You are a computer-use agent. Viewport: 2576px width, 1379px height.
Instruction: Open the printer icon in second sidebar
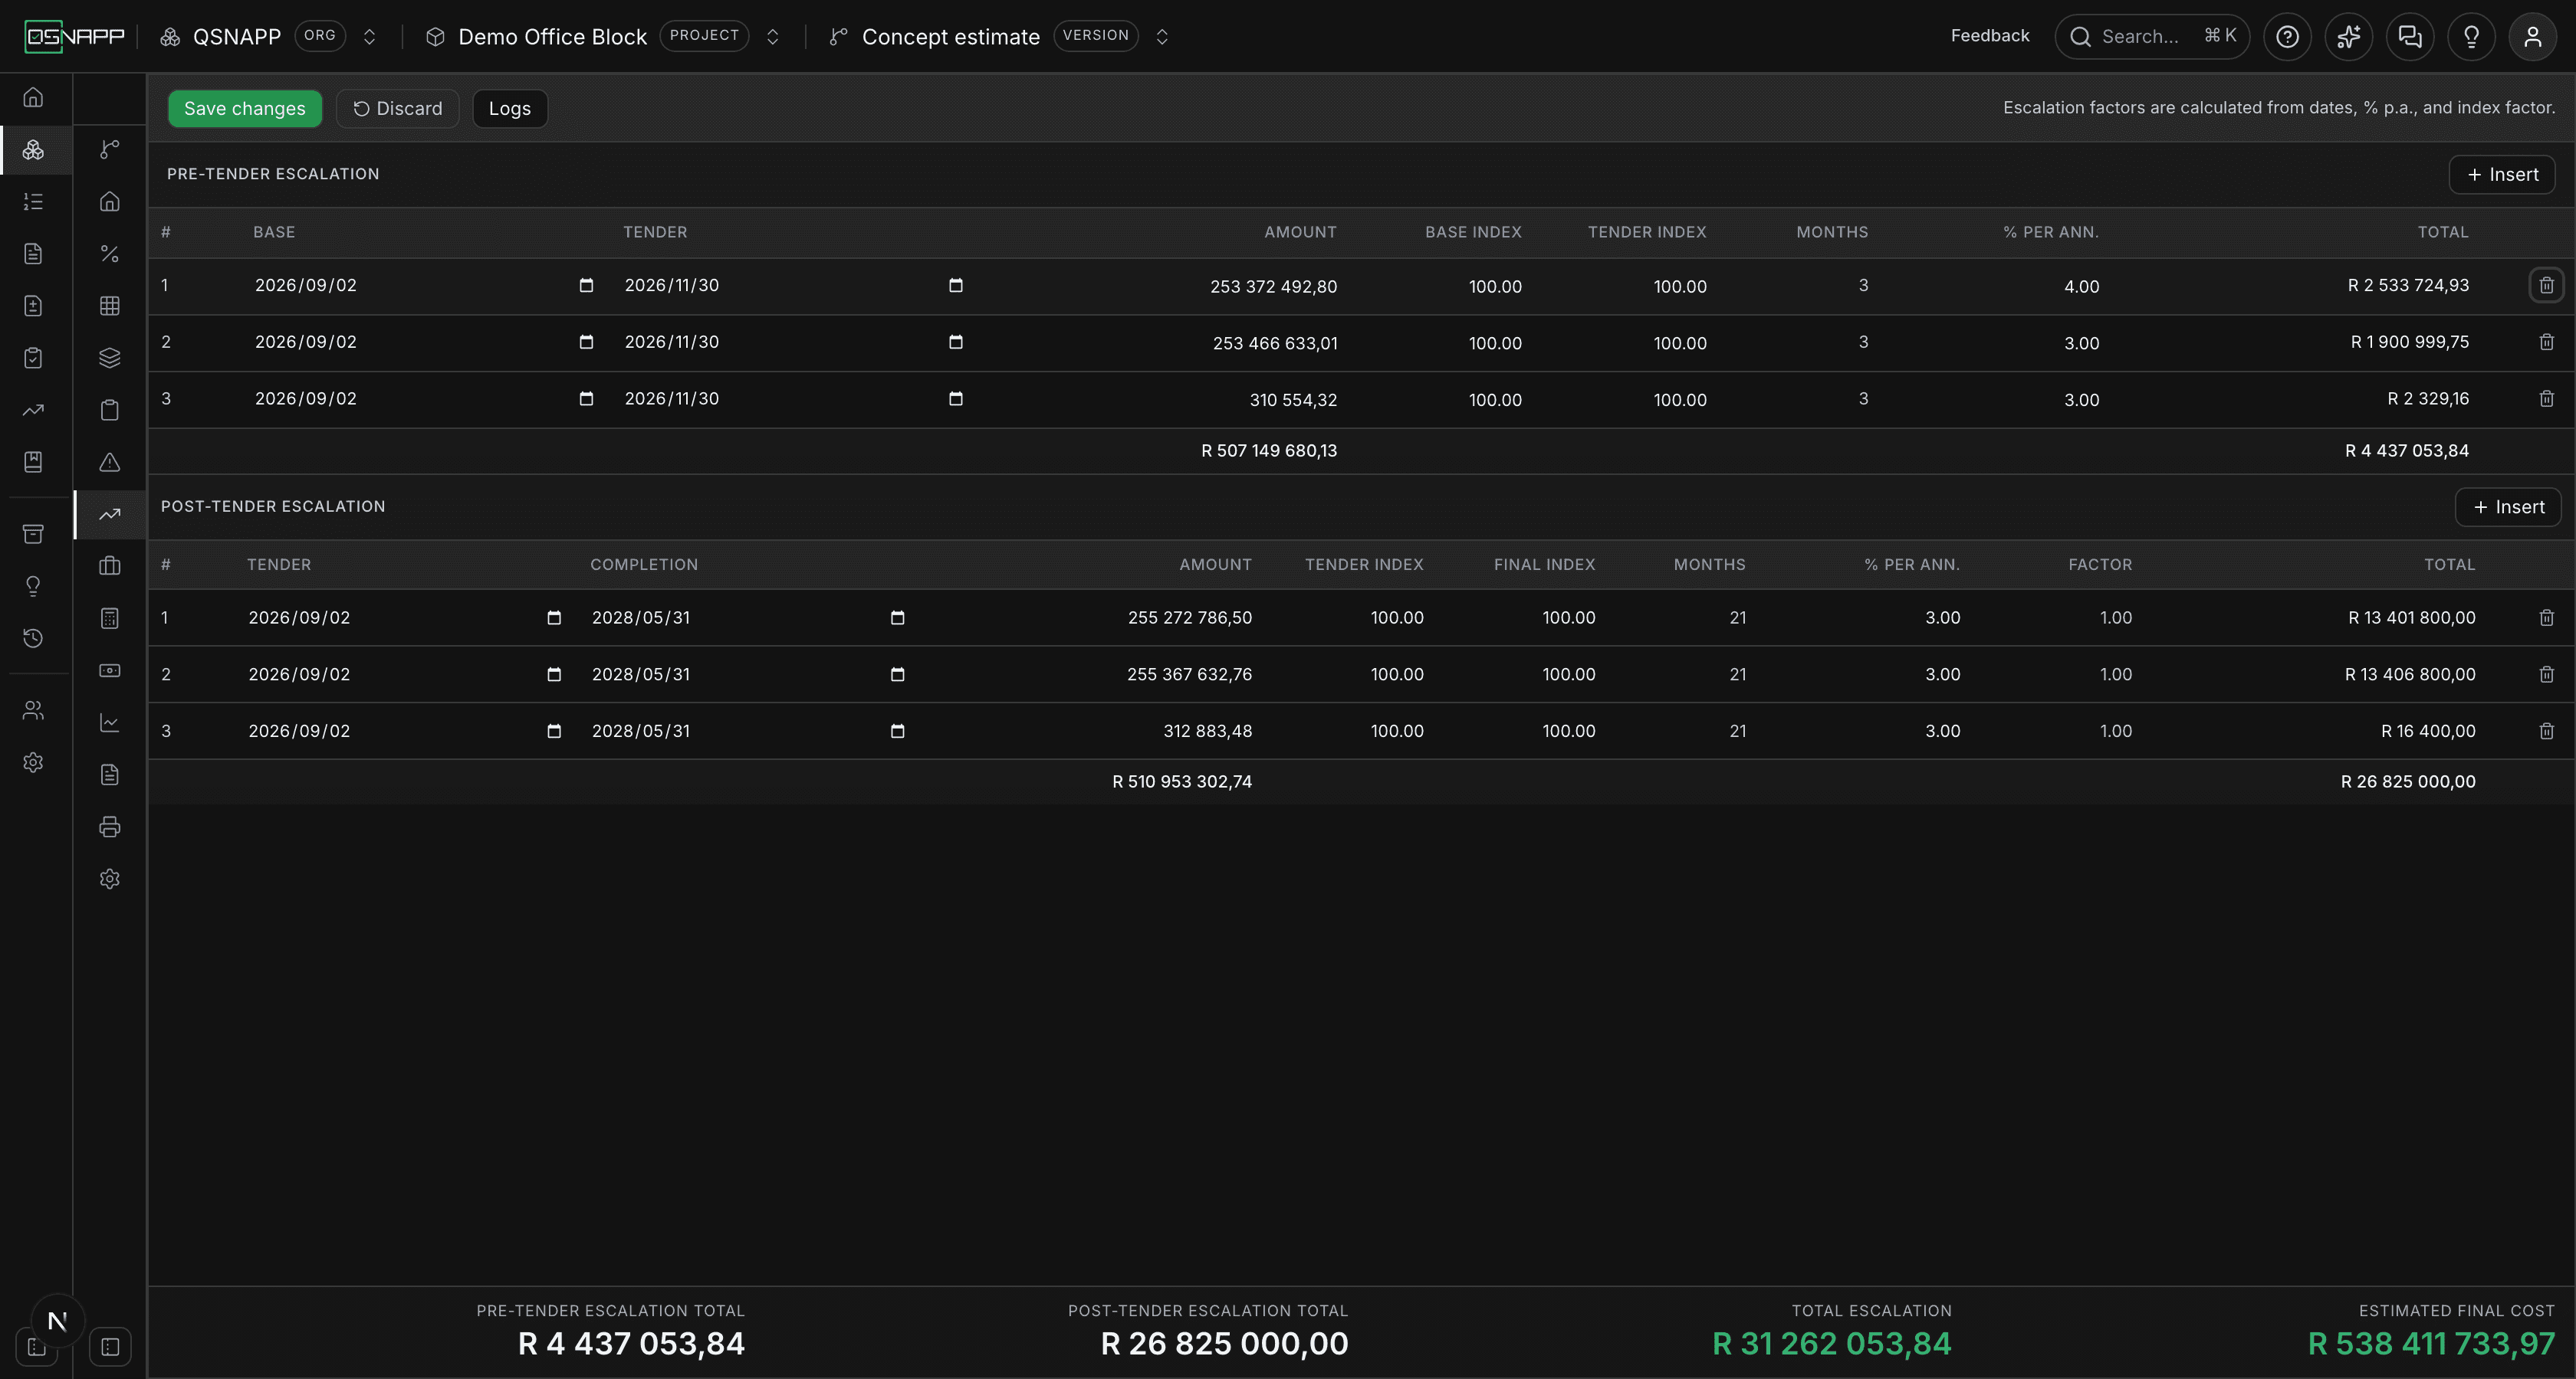coord(110,827)
